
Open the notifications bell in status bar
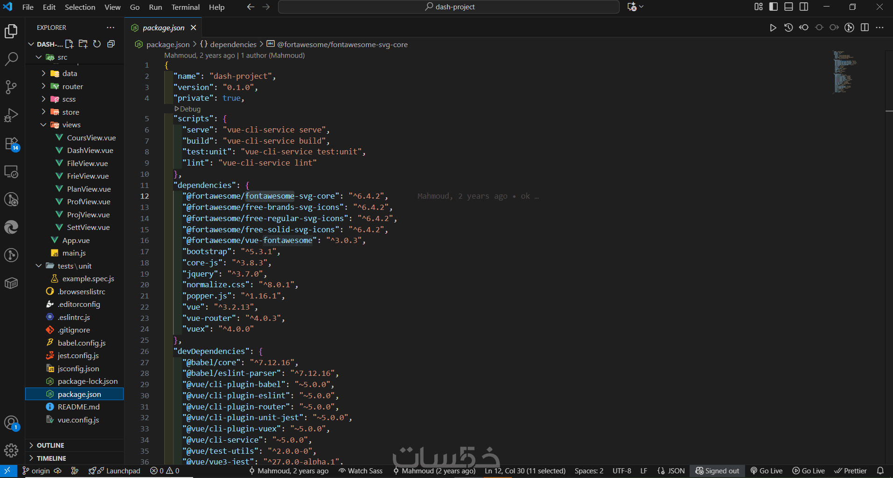coord(880,471)
